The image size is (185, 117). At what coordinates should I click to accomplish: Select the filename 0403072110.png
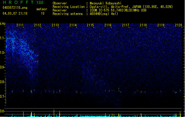coord(15,8)
